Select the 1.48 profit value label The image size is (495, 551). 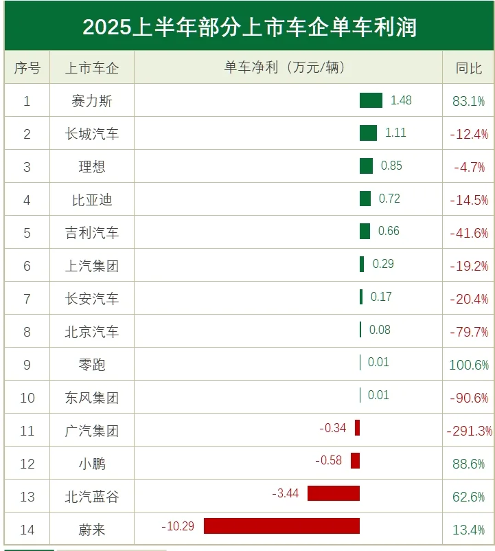401,100
